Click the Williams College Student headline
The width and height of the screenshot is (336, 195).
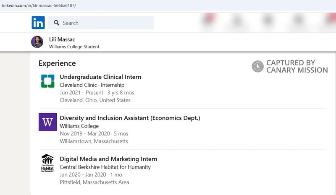74,47
